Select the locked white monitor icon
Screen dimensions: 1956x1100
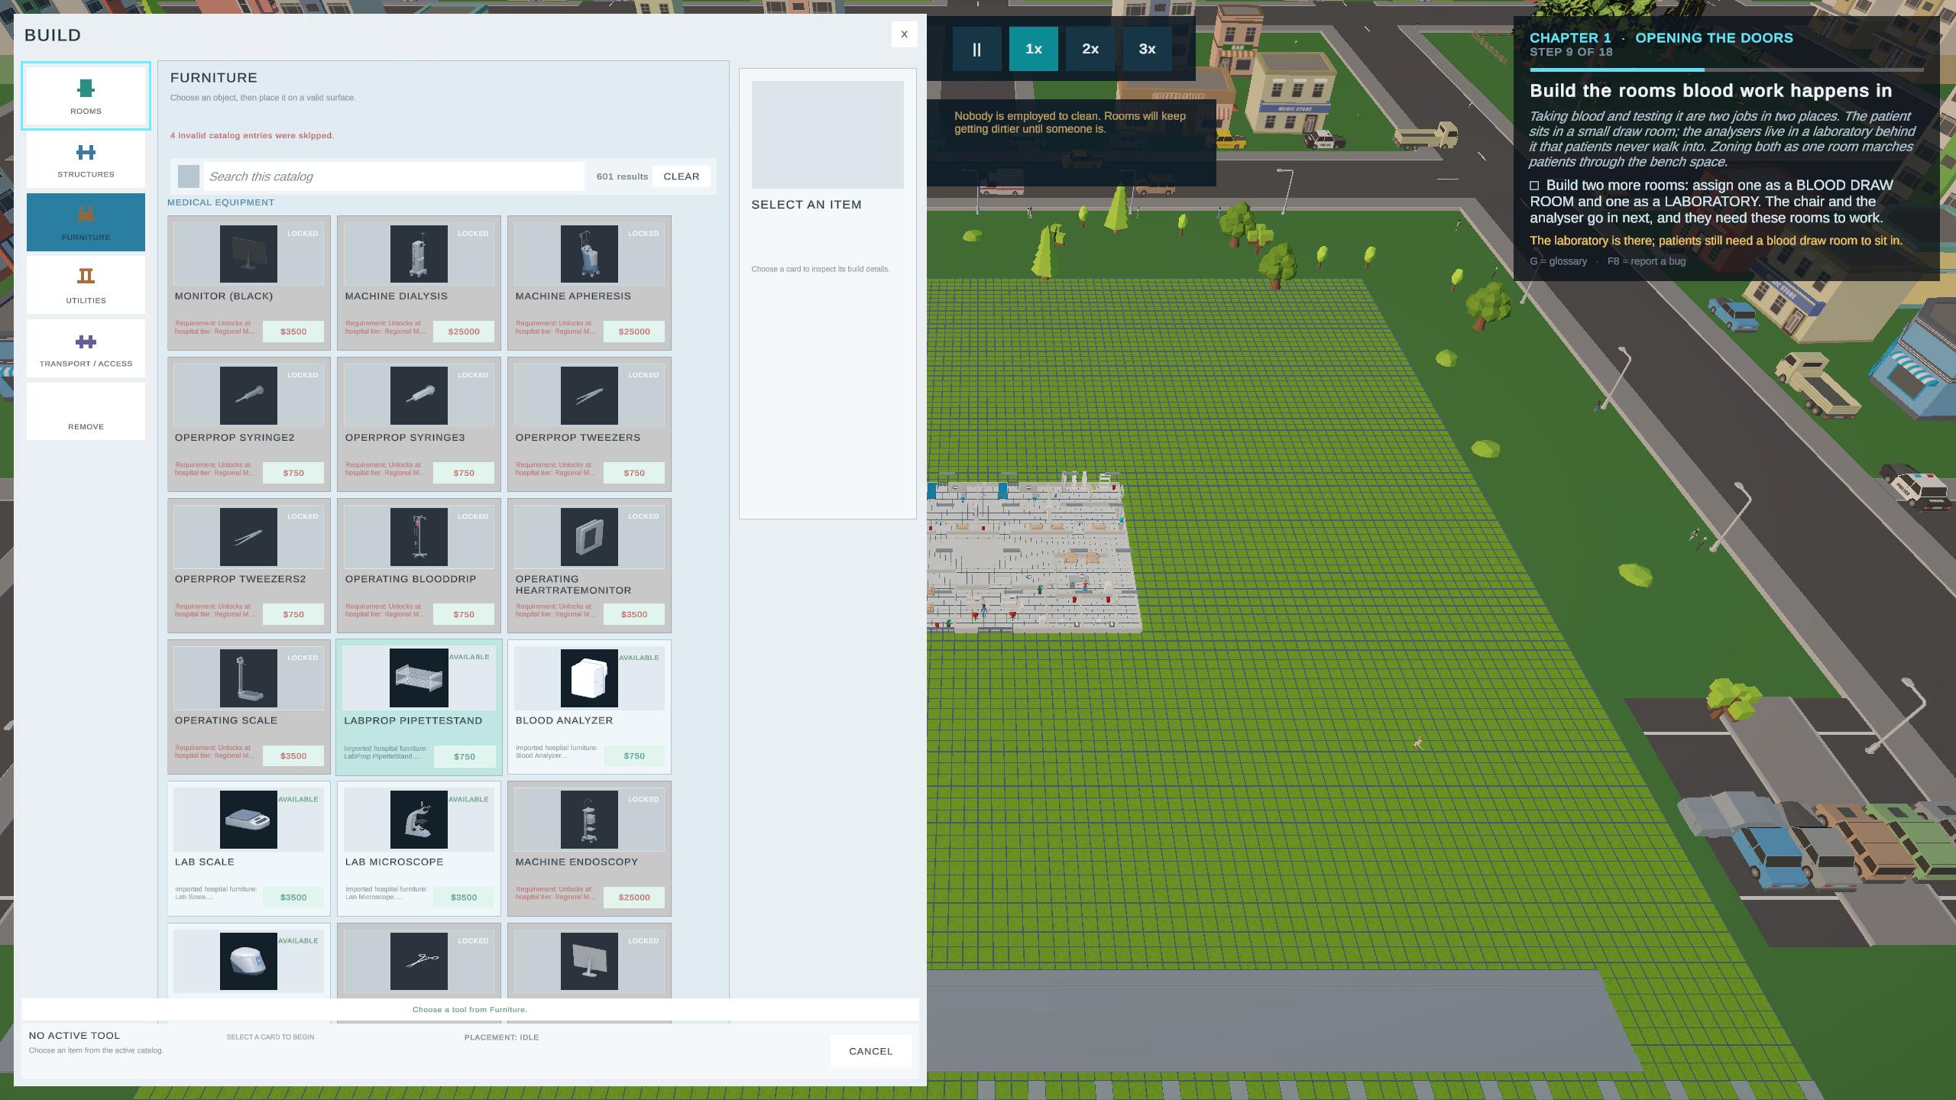pyautogui.click(x=589, y=961)
